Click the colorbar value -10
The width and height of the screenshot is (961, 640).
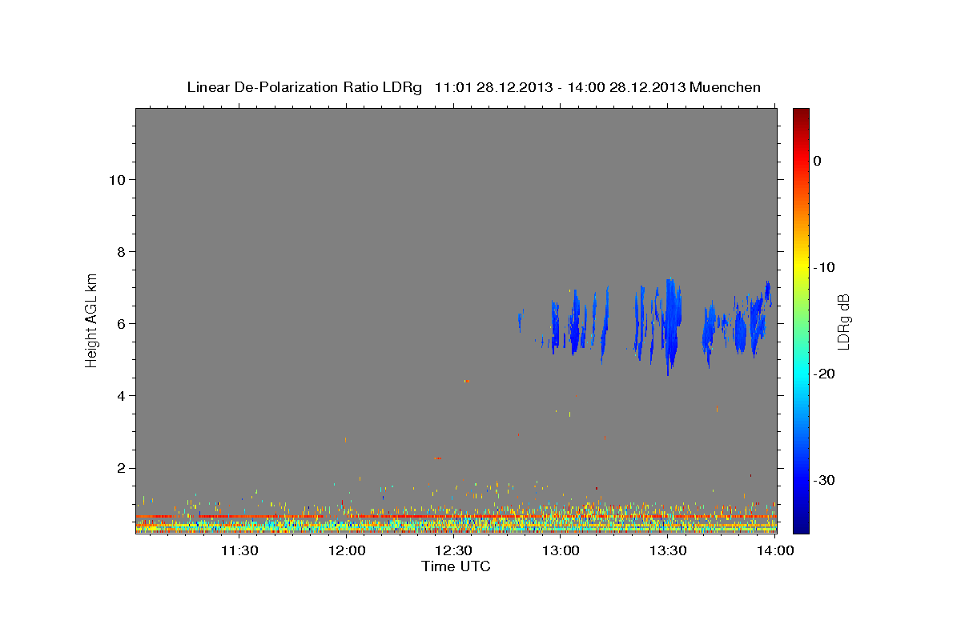(824, 267)
